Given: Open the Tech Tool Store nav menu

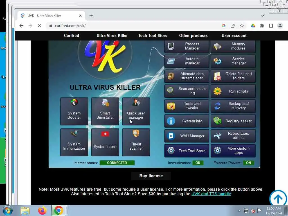Looking at the screenshot, I should (x=153, y=36).
